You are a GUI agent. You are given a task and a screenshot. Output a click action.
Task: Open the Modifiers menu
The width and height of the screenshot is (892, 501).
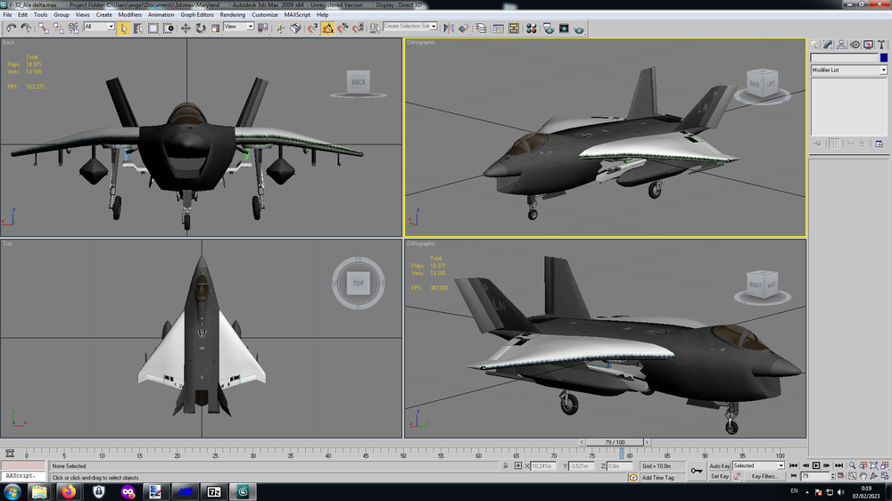point(129,15)
